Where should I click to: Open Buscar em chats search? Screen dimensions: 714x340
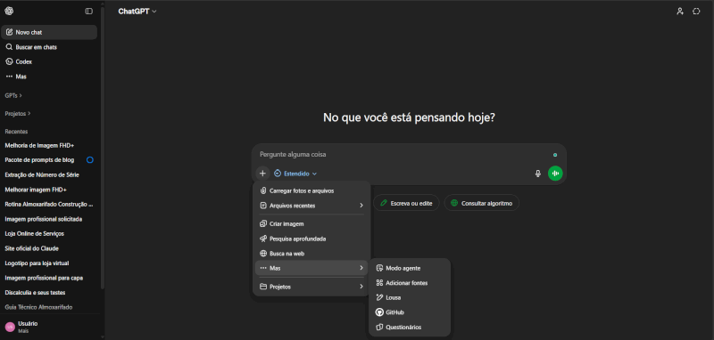coord(49,47)
